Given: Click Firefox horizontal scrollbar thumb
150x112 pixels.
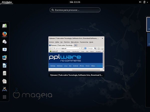Looking at the screenshot, I should coord(61,70).
